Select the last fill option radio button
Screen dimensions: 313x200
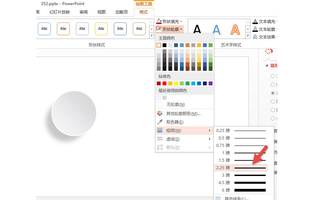pos(273,118)
